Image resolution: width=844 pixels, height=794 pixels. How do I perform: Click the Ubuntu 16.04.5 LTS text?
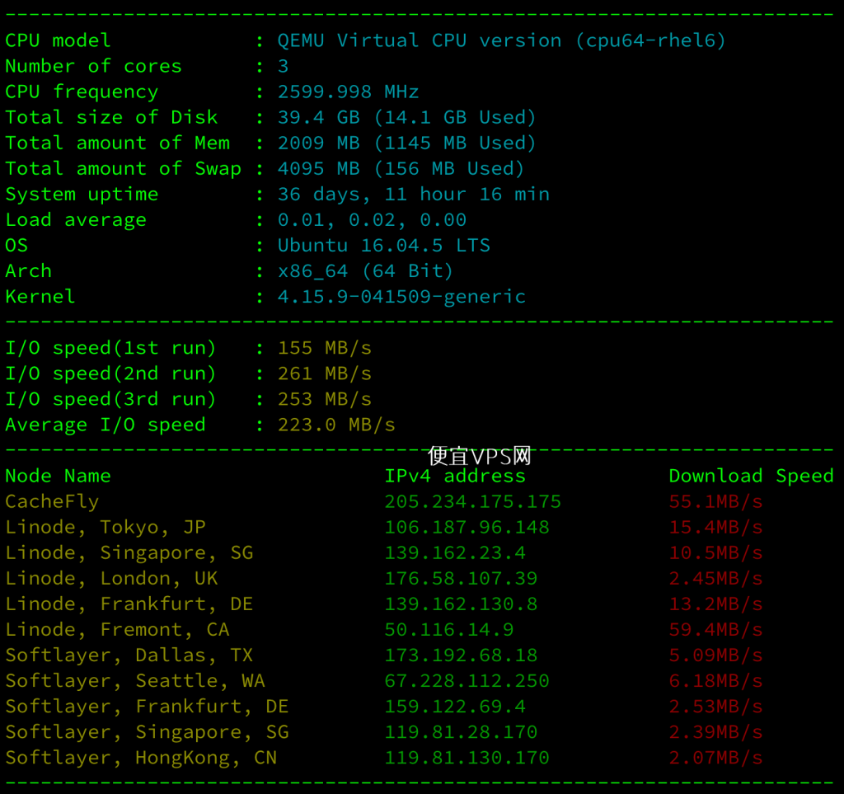pyautogui.click(x=384, y=246)
